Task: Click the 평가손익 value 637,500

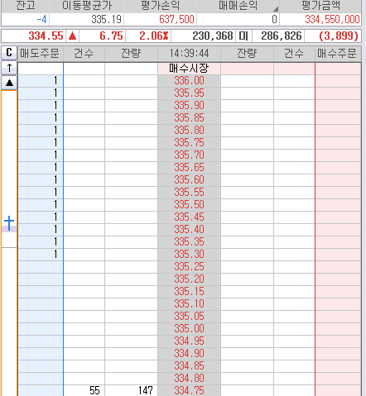Action: point(176,19)
